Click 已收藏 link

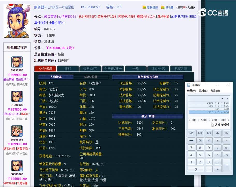tap(169, 7)
